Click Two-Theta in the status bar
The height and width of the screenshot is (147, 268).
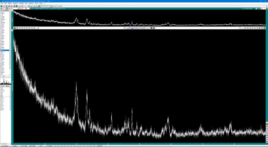coord(49,146)
